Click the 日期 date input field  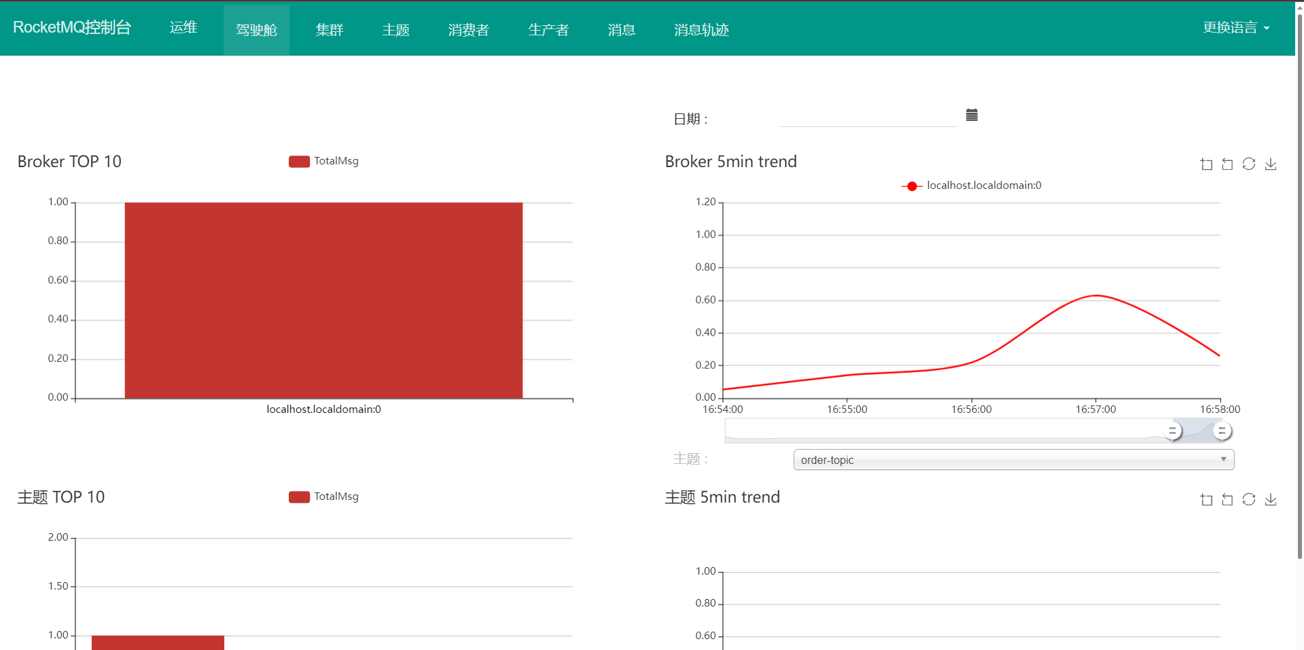868,118
